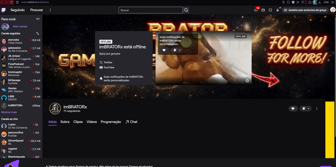
Task: Open Gaules channel in sidebar
Action: pyautogui.click(x=21, y=90)
